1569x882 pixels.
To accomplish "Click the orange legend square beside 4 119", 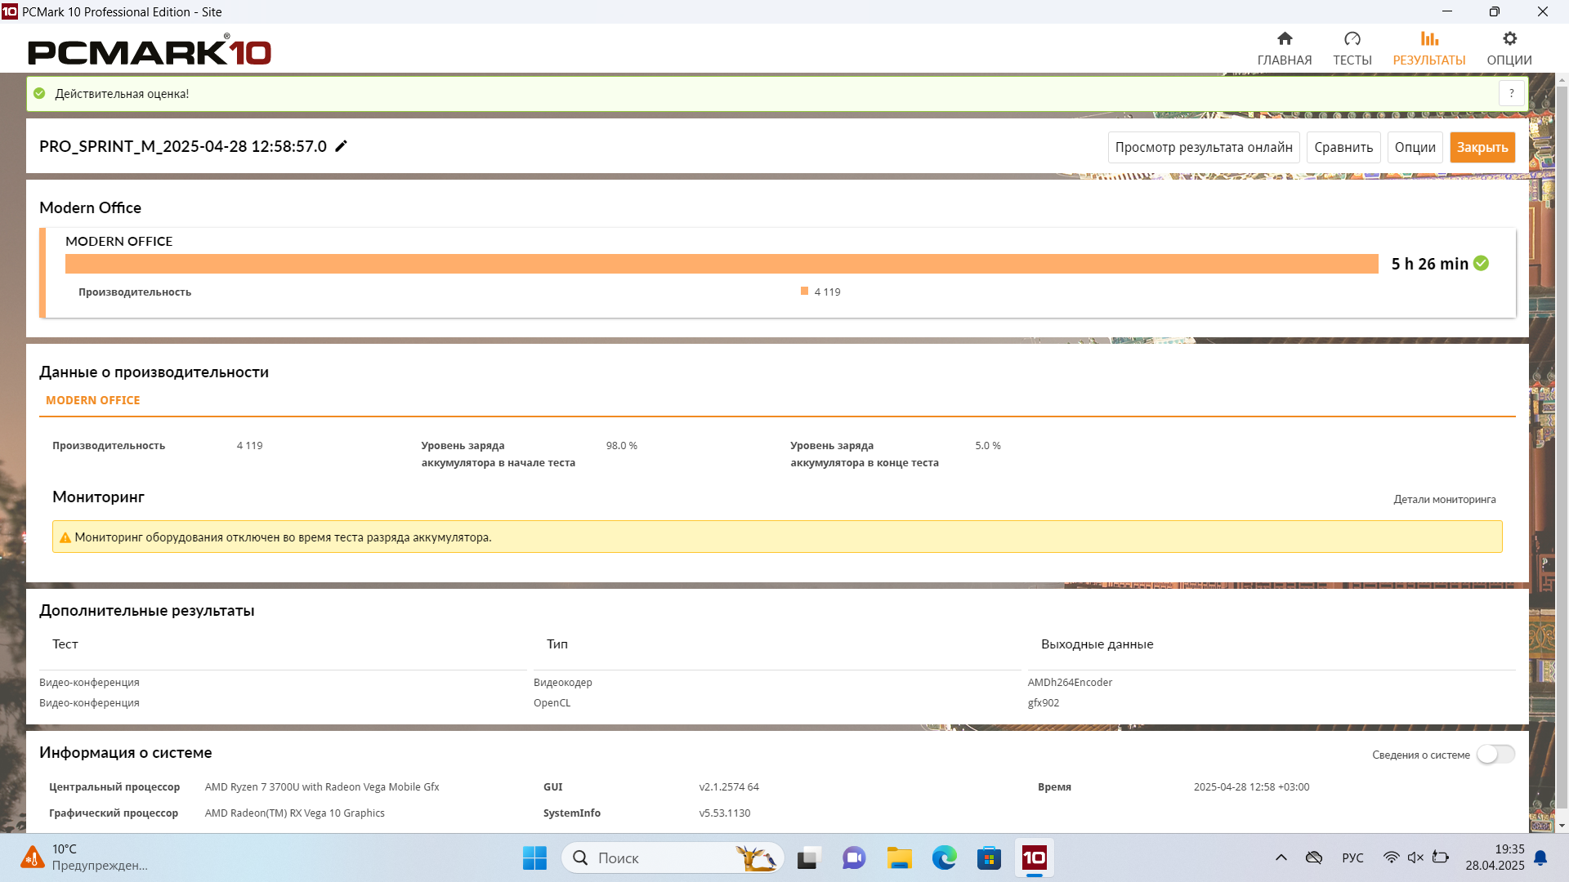I will [x=805, y=292].
